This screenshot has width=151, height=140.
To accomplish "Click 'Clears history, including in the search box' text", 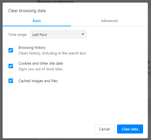I will coord(52,53).
